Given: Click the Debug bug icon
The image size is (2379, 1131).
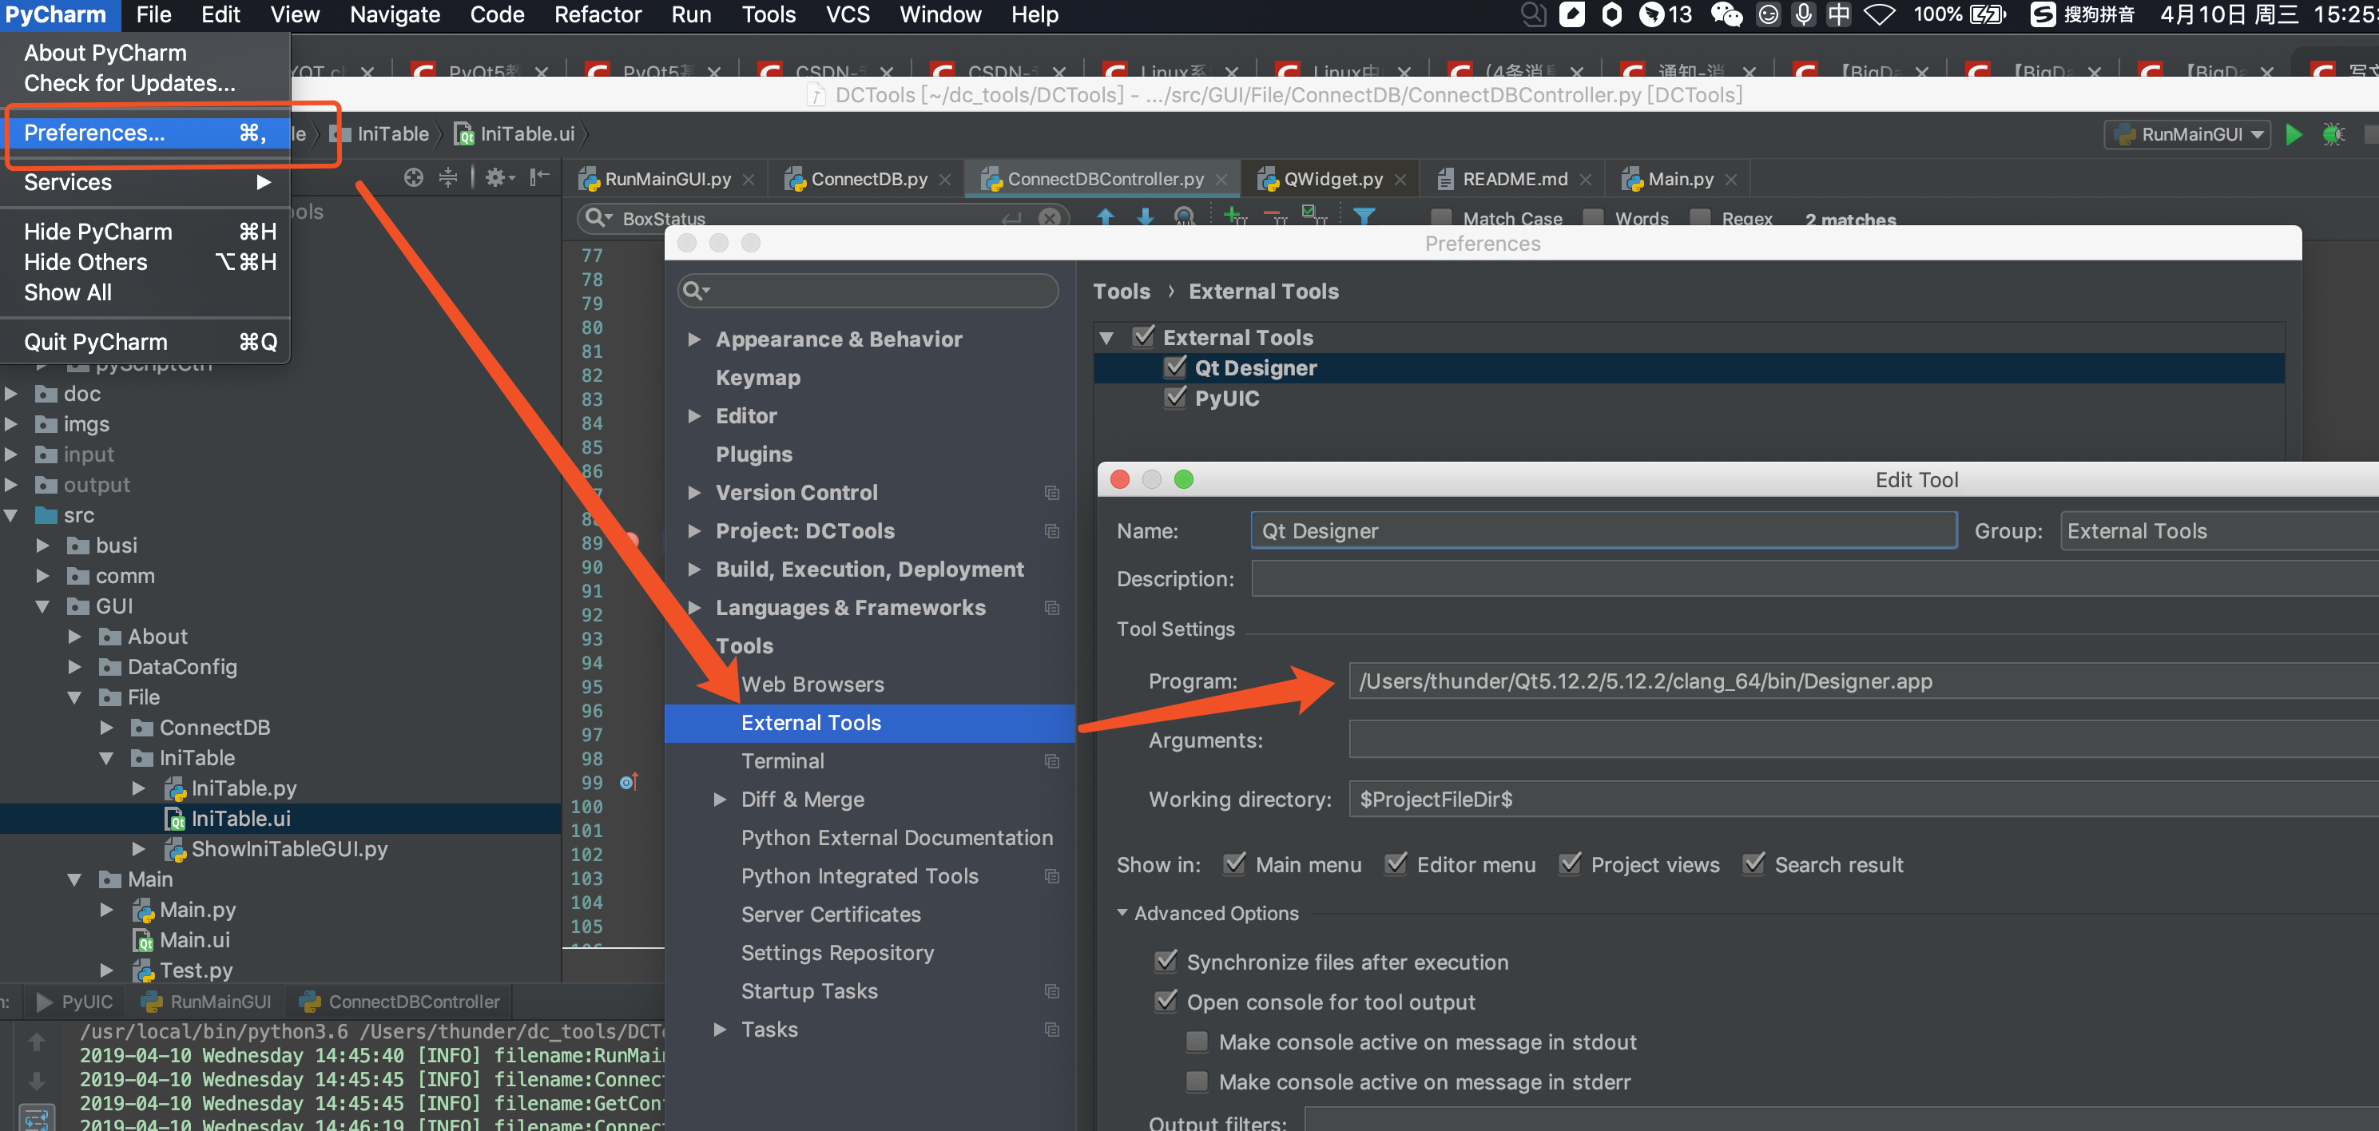Looking at the screenshot, I should click(2333, 134).
